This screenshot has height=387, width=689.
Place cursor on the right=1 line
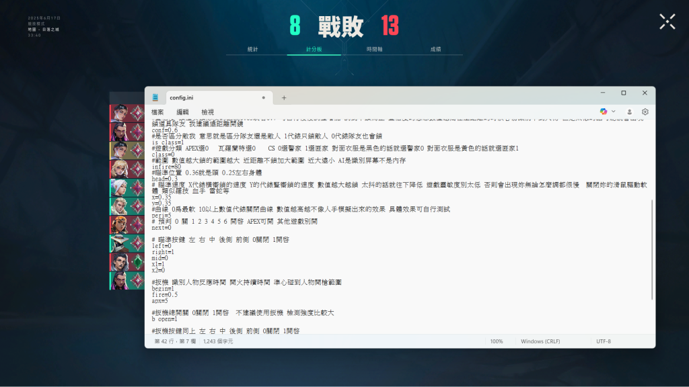(x=163, y=253)
